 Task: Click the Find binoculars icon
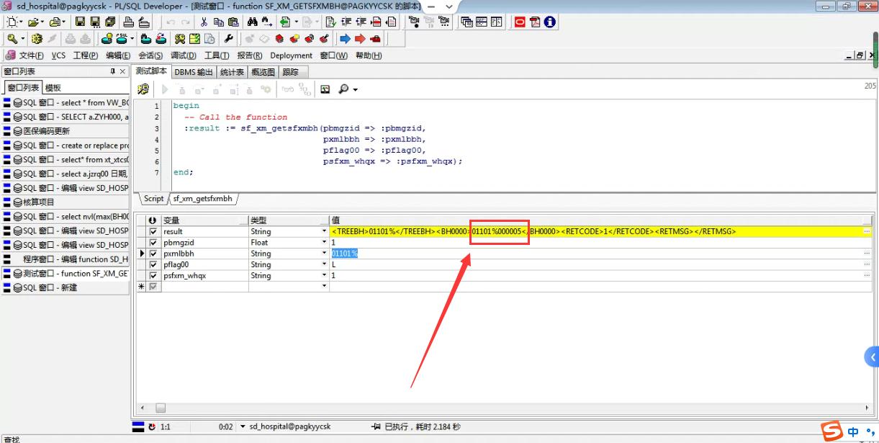click(x=251, y=22)
